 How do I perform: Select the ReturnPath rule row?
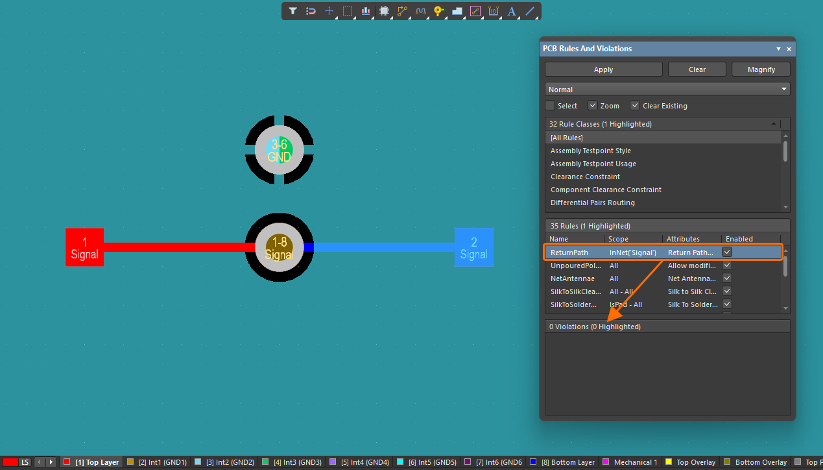tap(663, 252)
